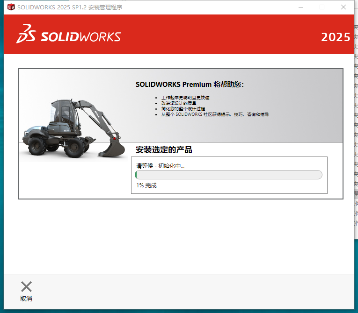
Task: Click the bullet about SOLIDWORKS 社区 tips
Action: (215, 114)
